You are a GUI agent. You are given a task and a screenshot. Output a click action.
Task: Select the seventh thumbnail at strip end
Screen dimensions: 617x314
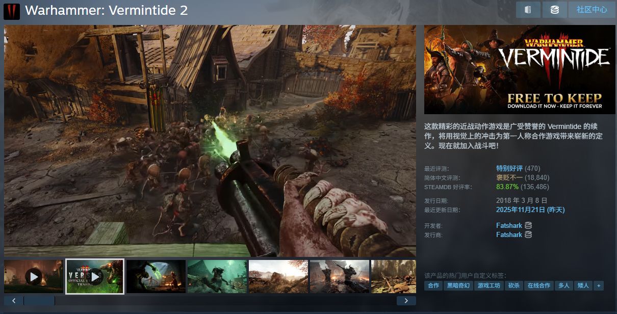click(394, 276)
